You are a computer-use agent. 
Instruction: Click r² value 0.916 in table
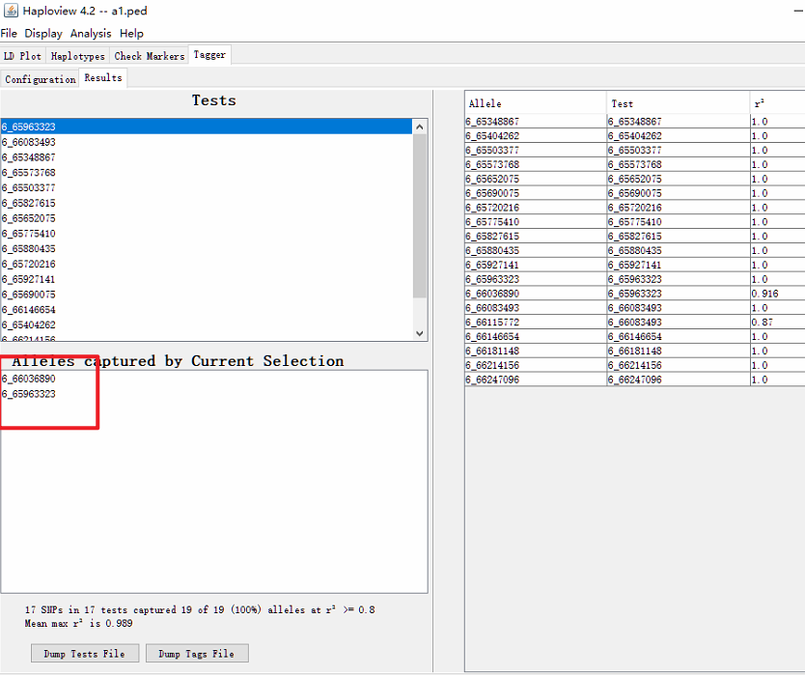(777, 294)
